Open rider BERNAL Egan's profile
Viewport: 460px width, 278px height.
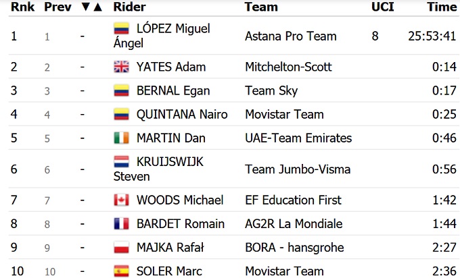click(173, 90)
